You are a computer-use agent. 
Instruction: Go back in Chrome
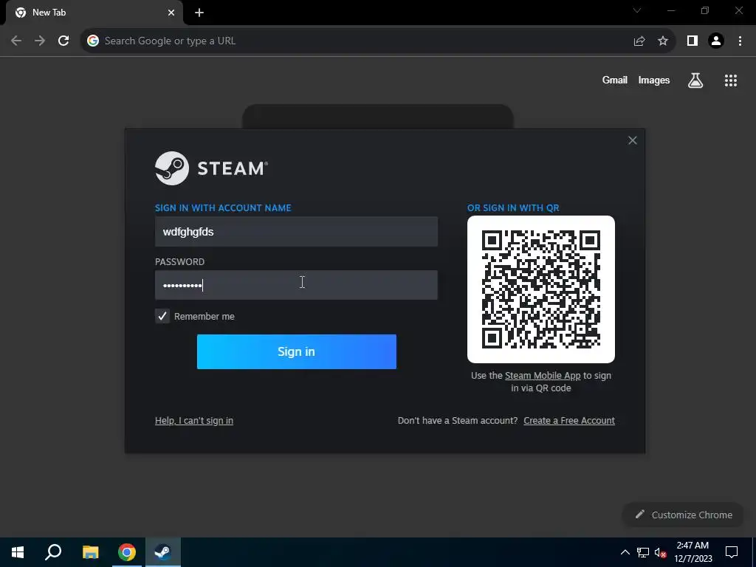[16, 41]
